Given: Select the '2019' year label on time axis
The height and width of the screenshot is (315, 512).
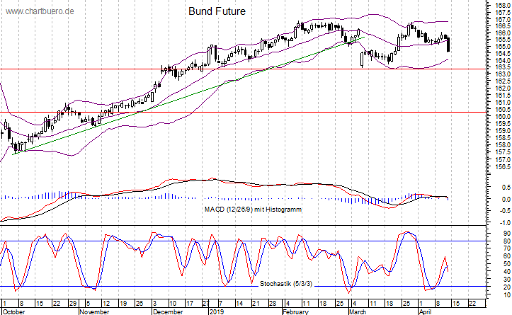Looking at the screenshot, I should tap(217, 311).
